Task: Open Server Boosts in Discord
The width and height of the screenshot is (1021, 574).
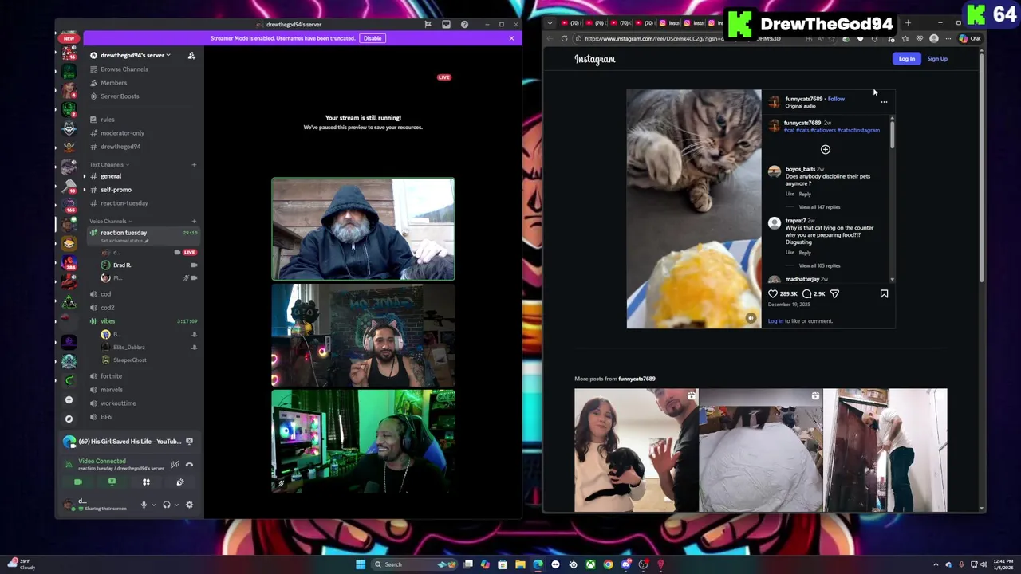Action: pos(120,96)
